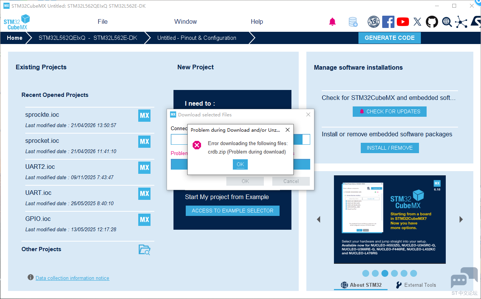Open sprockte.ioc via its MX icon
The height and width of the screenshot is (299, 481).
tap(144, 116)
